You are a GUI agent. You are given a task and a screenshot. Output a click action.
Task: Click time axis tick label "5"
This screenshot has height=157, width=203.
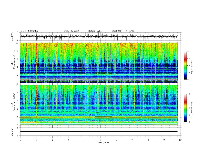coord(100,140)
